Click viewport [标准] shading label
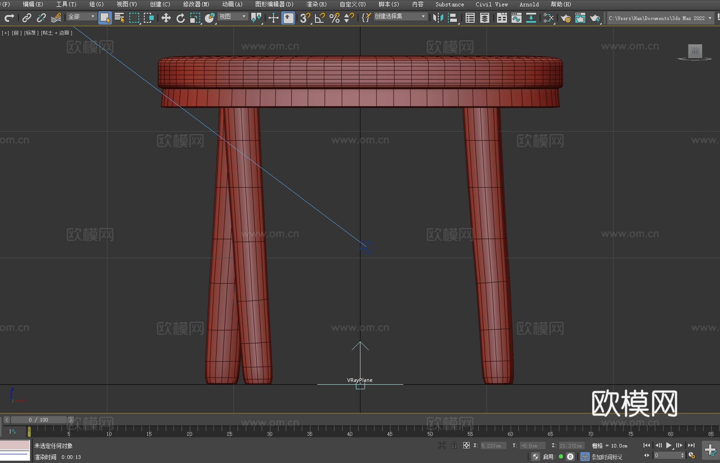This screenshot has height=463, width=720. [x=31, y=33]
